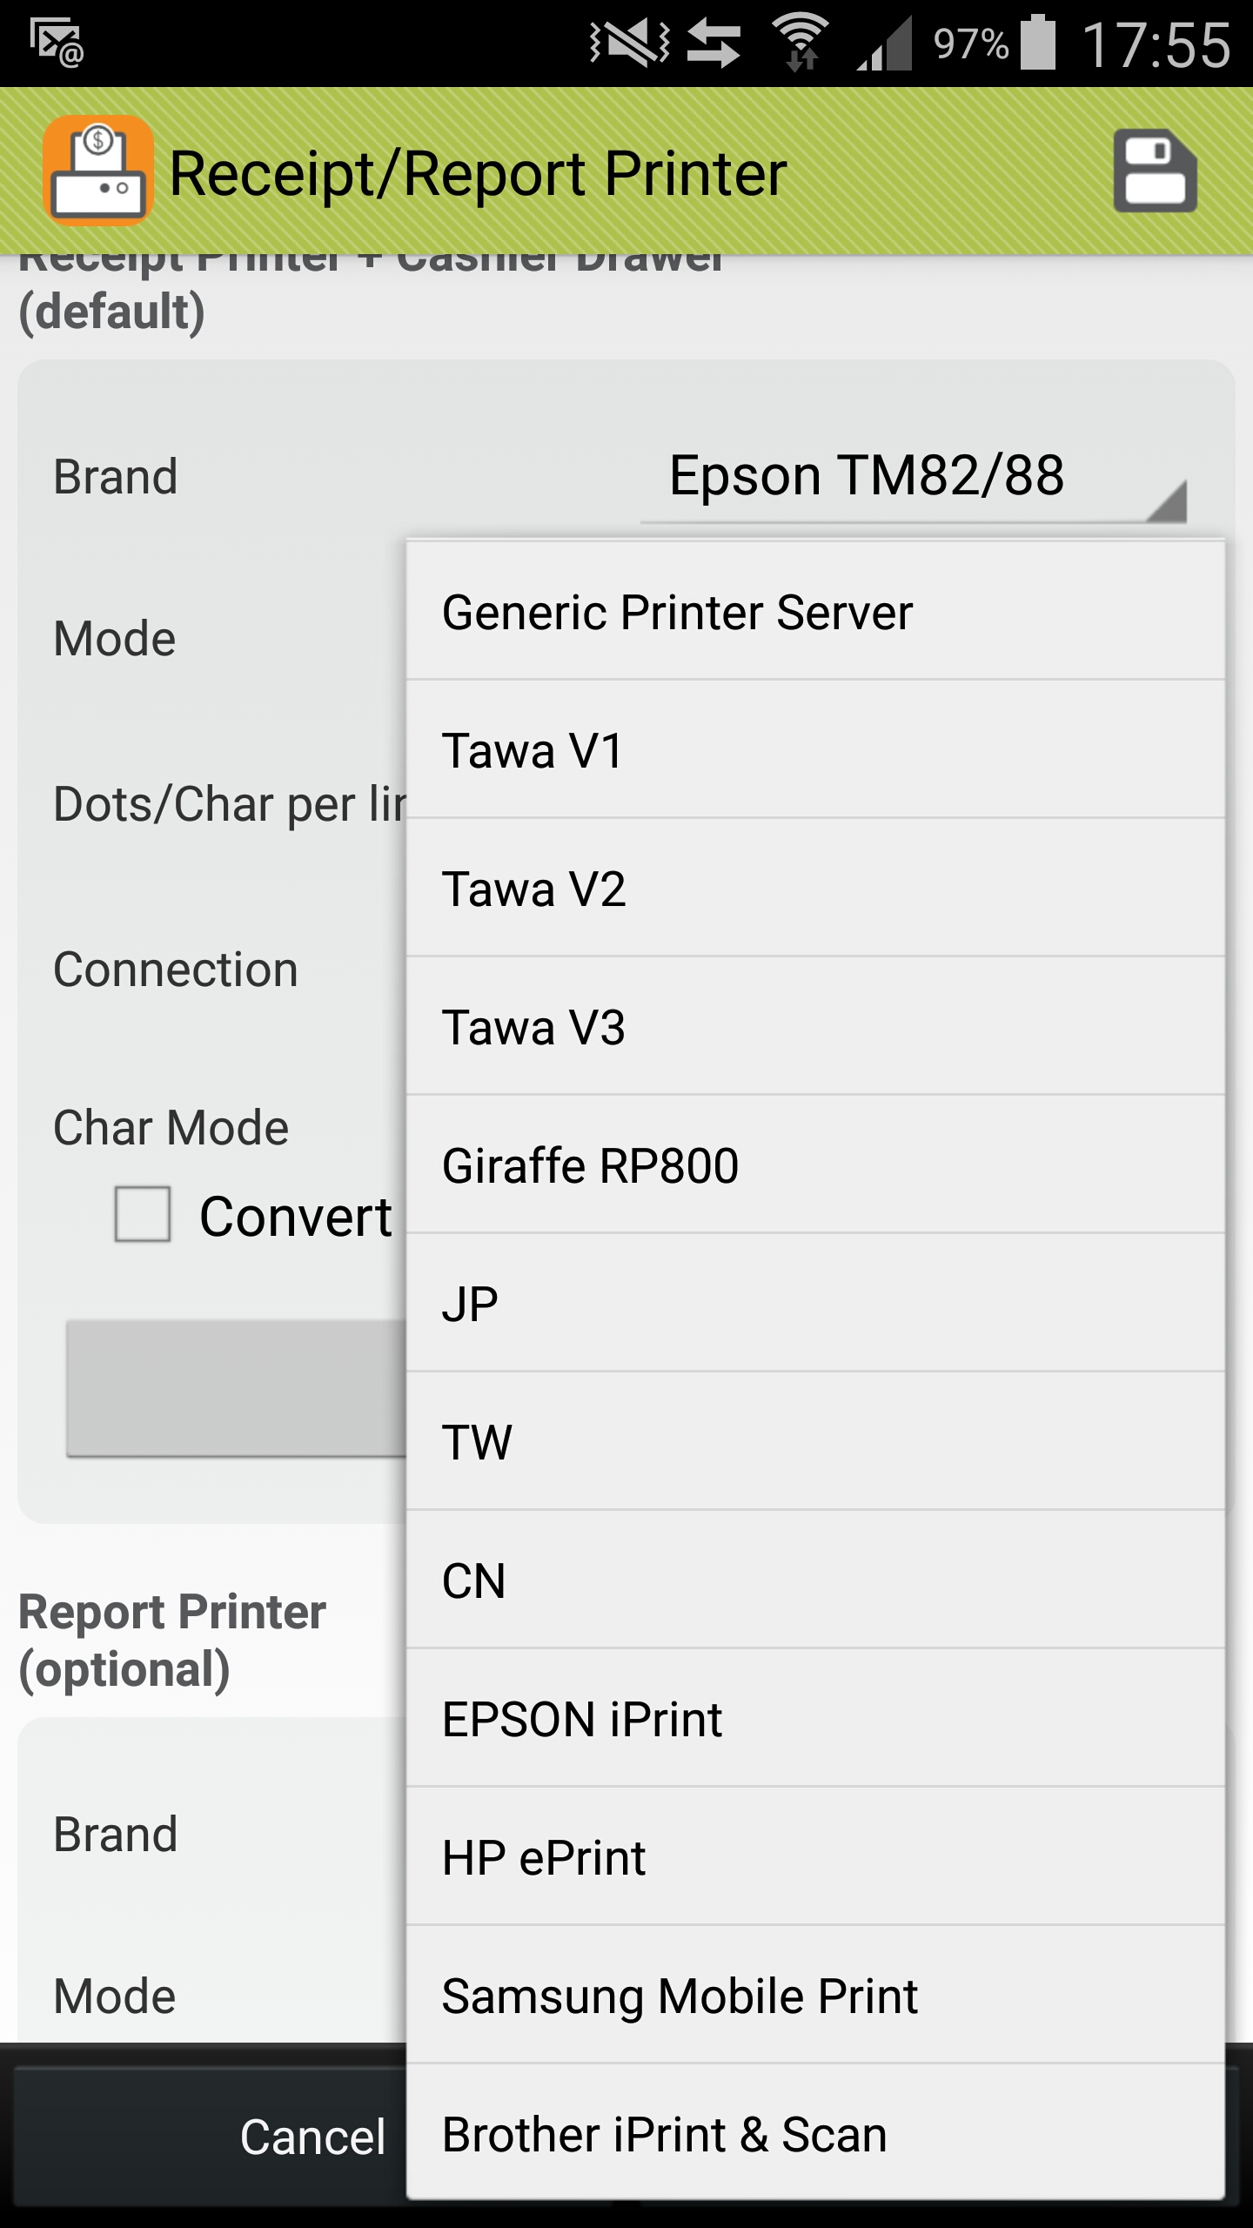This screenshot has height=2228, width=1253.
Task: Select Samsung Mobile Print option
Action: [x=816, y=1996]
